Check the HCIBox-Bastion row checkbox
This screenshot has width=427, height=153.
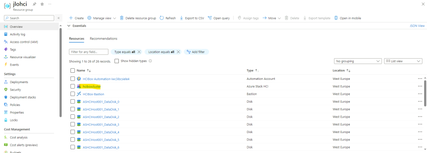click(x=73, y=94)
